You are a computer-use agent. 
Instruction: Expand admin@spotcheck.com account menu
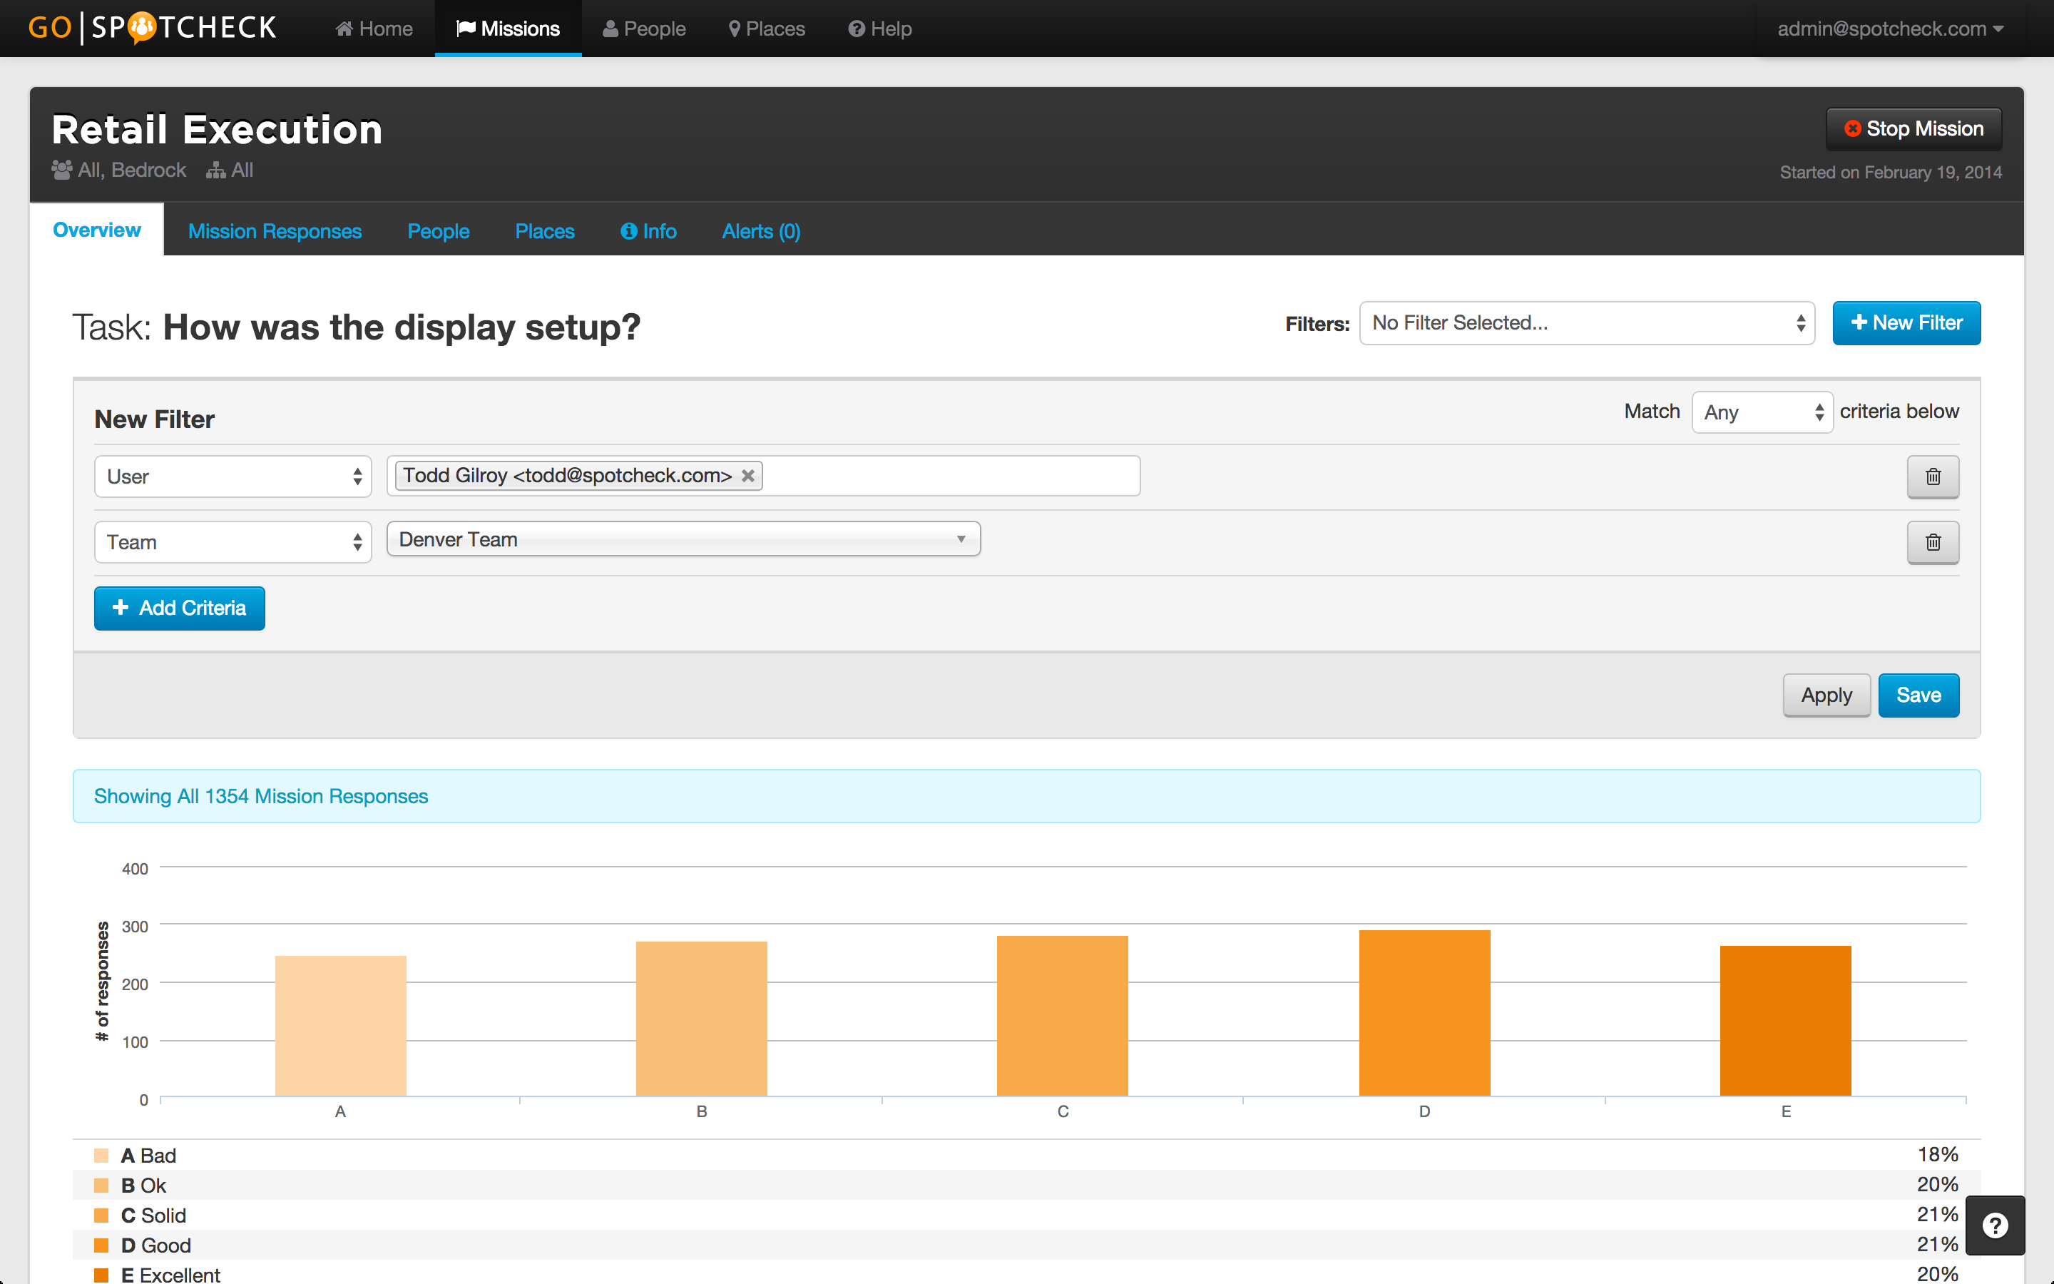click(x=1890, y=29)
